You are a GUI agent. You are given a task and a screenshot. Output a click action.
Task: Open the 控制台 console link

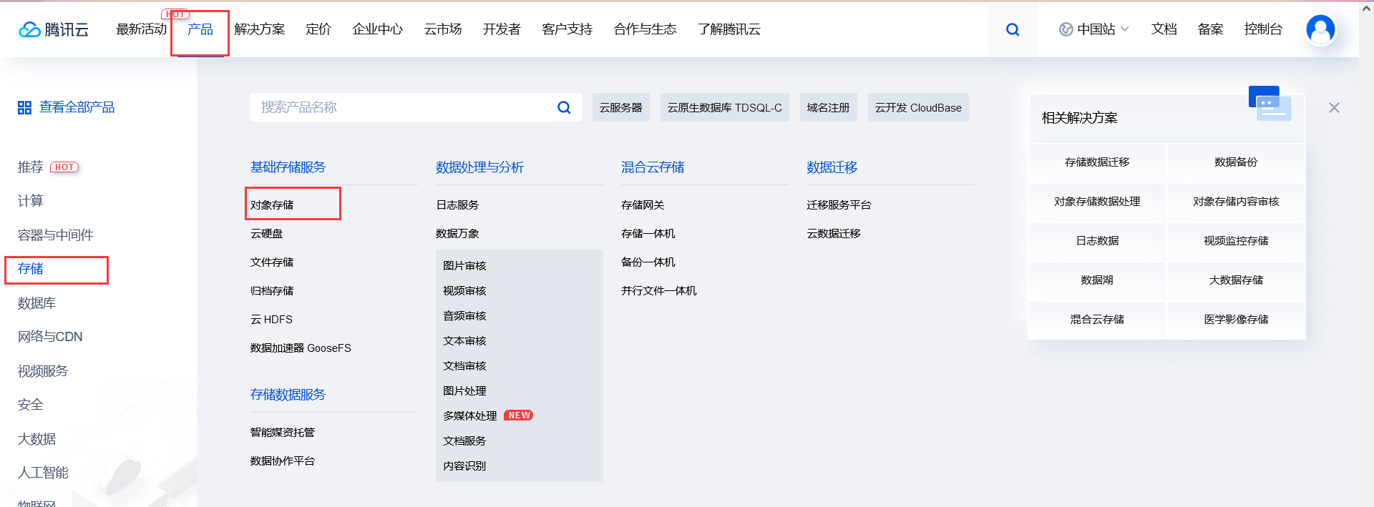click(1263, 29)
